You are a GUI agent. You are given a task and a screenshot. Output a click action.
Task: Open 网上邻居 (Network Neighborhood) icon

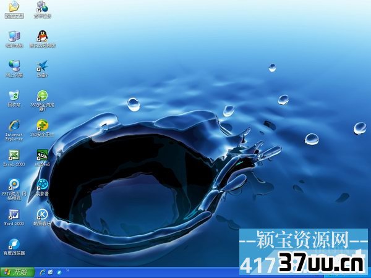13,65
